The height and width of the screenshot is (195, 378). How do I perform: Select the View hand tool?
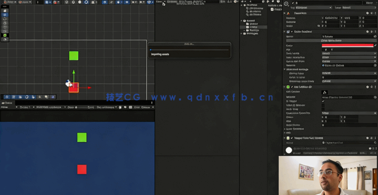tap(5, 11)
